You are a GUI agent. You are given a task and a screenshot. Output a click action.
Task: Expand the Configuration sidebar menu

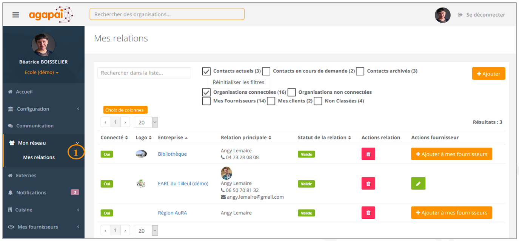43,109
